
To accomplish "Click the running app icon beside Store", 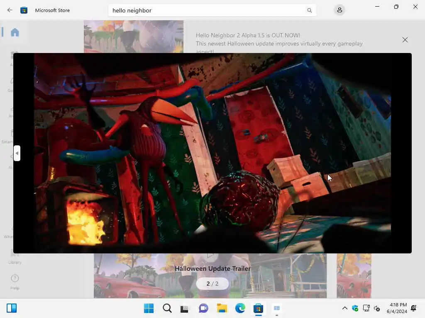I will 277,308.
